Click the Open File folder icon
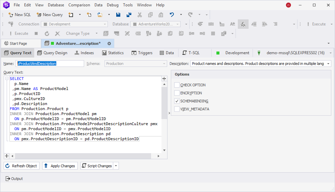This screenshot has width=335, height=192. tap(100, 15)
